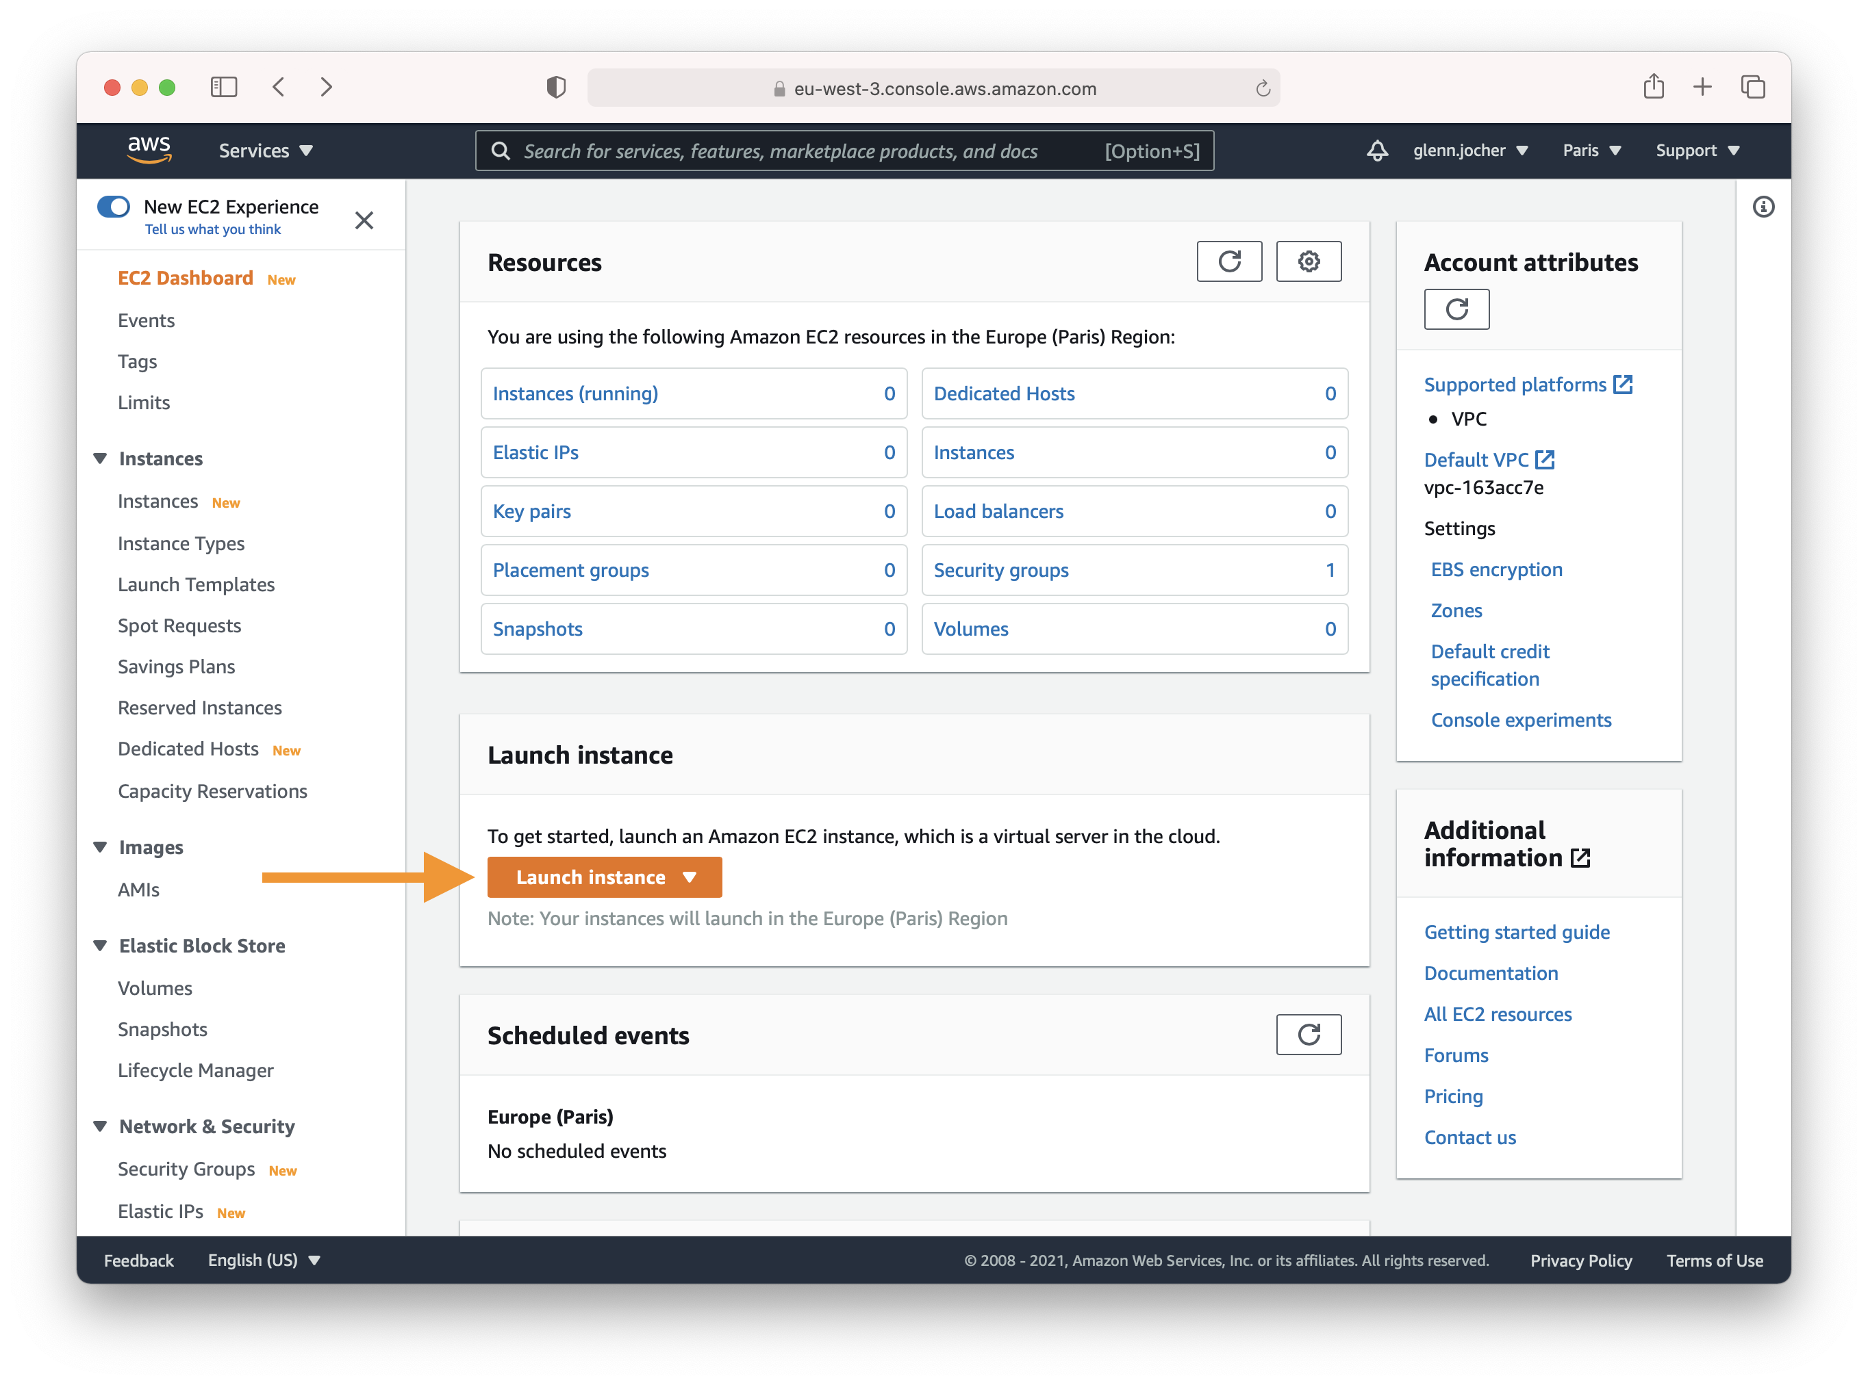This screenshot has width=1868, height=1385.
Task: Expand the Launch instance dropdown arrow
Action: (693, 876)
